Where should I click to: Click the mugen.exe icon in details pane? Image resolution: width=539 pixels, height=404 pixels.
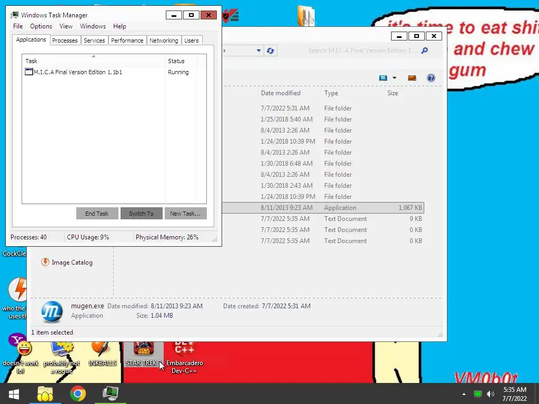(x=52, y=312)
